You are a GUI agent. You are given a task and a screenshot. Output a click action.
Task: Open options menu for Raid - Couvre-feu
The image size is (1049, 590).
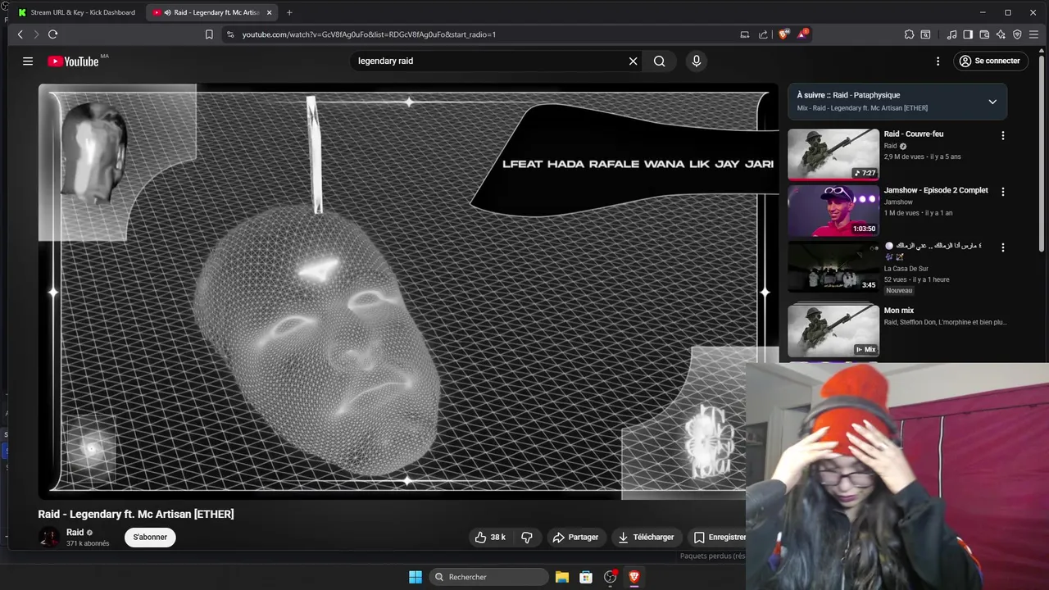point(1002,135)
